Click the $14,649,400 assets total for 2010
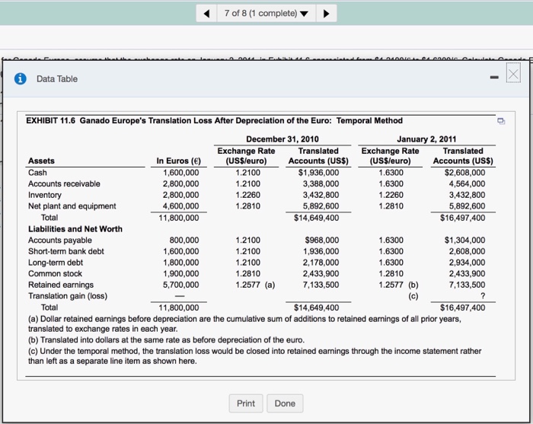This screenshot has height=424, width=533. 316,218
